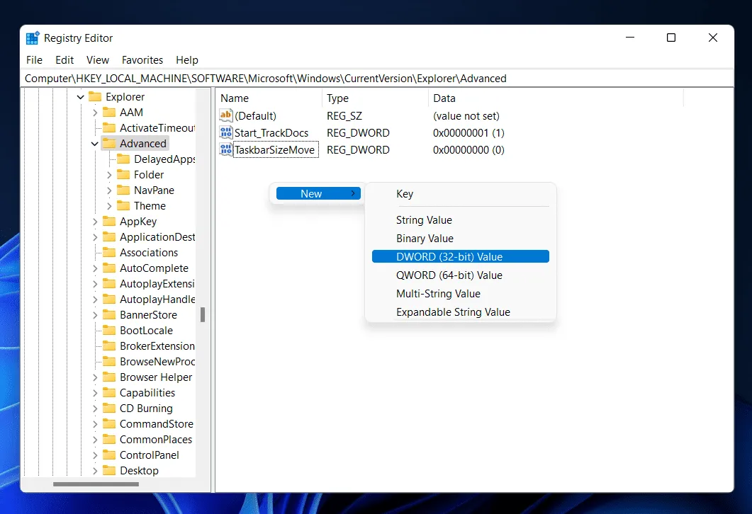Viewport: 752px width, 514px height.
Task: Minimize the Registry Editor window
Action: (x=630, y=38)
